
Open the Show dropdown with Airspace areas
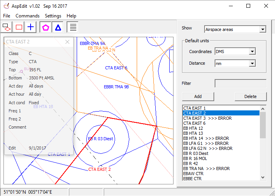(x=235, y=29)
